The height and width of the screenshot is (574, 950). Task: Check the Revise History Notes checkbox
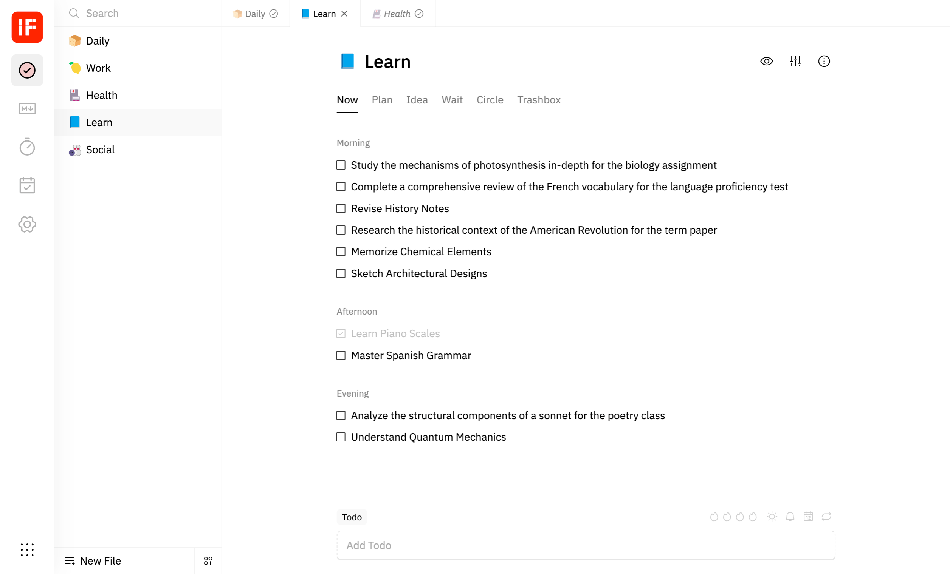(x=341, y=208)
